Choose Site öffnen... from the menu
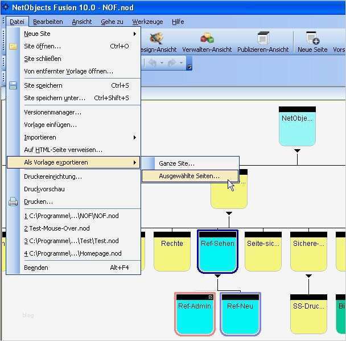The image size is (346, 341). [x=73, y=46]
